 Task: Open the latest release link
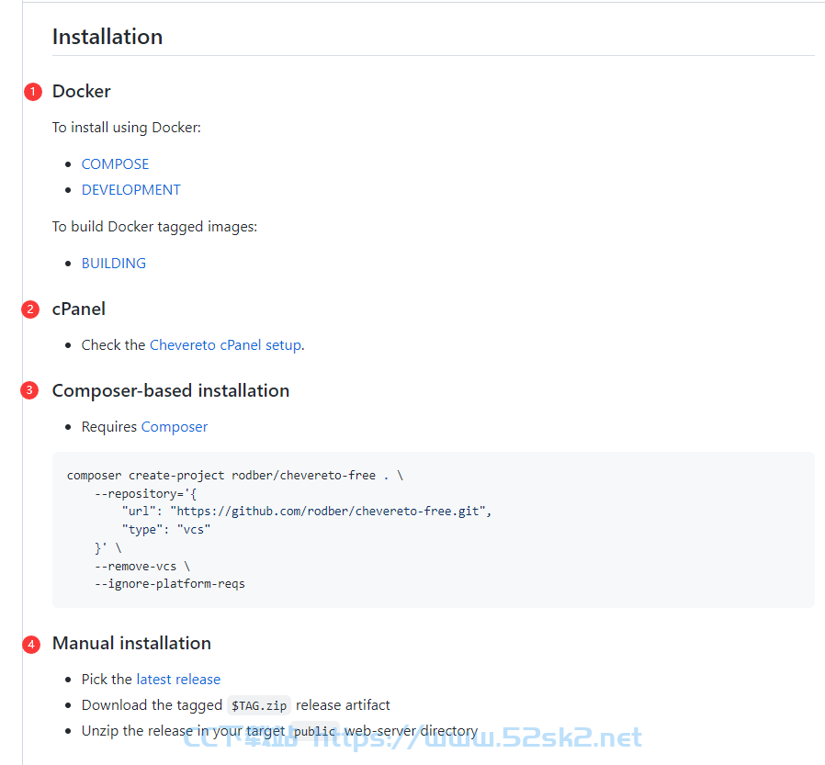178,680
